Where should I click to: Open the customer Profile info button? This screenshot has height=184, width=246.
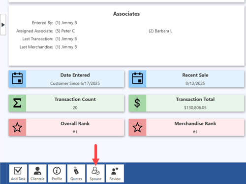pos(57,173)
